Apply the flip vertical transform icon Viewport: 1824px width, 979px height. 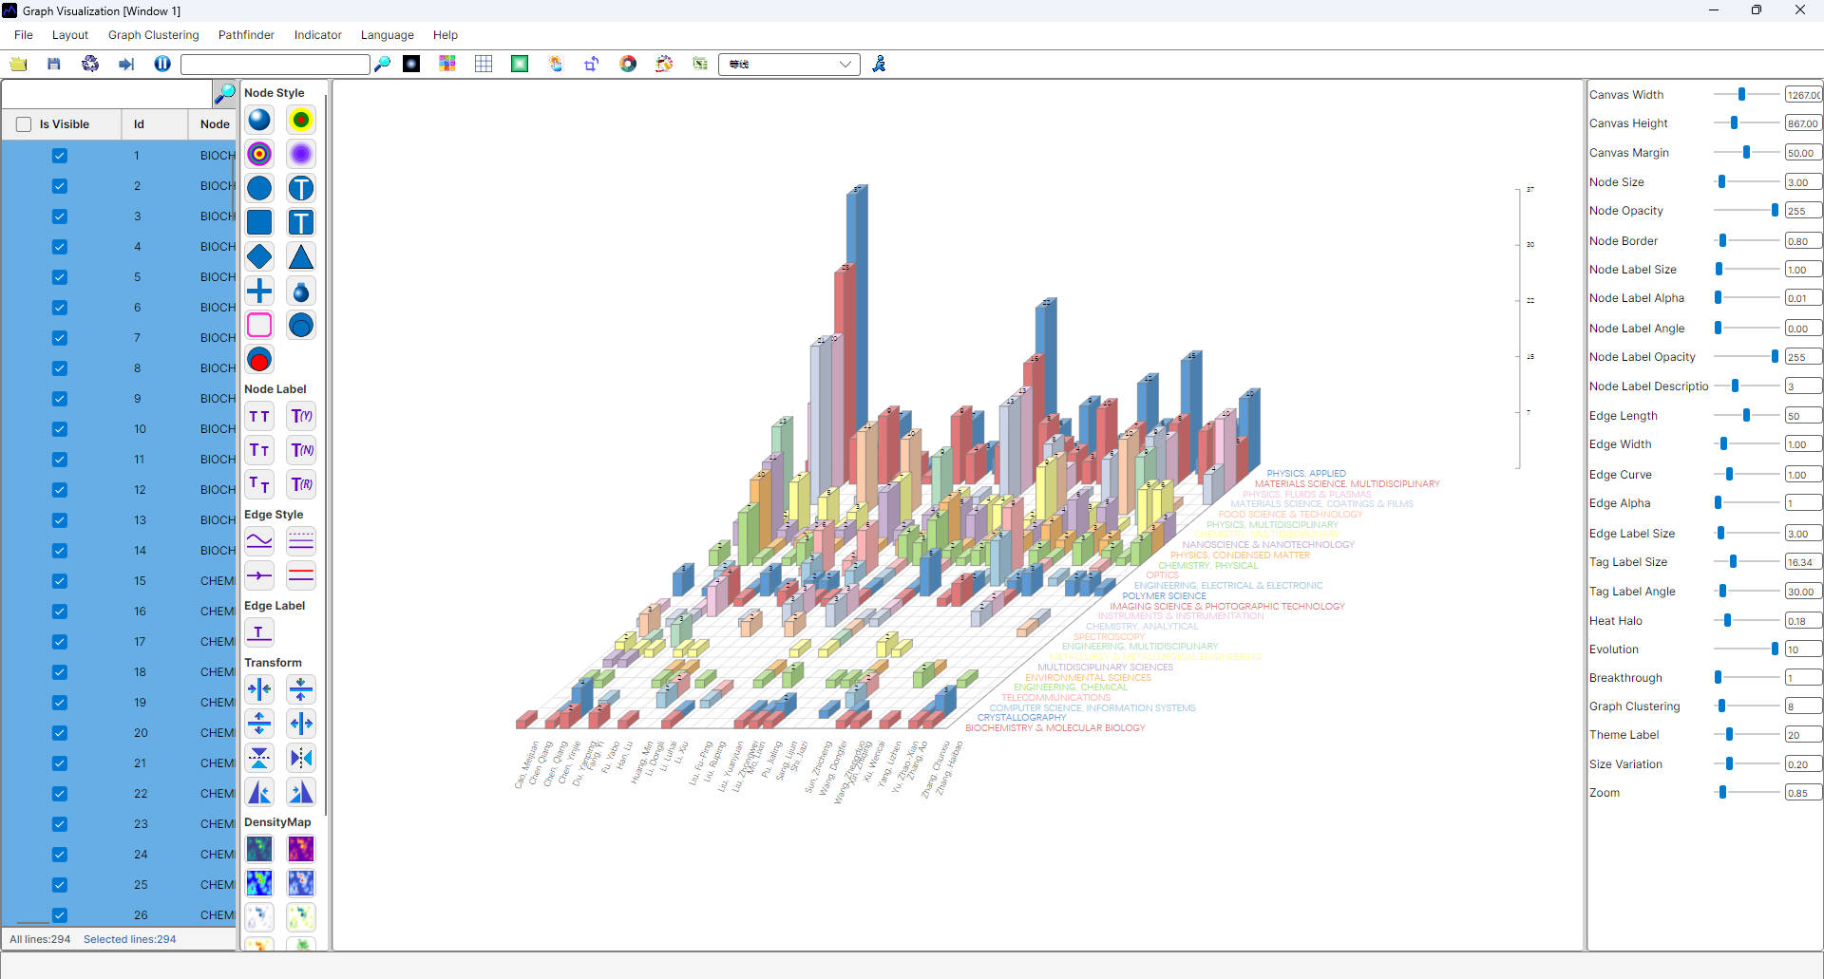click(259, 759)
